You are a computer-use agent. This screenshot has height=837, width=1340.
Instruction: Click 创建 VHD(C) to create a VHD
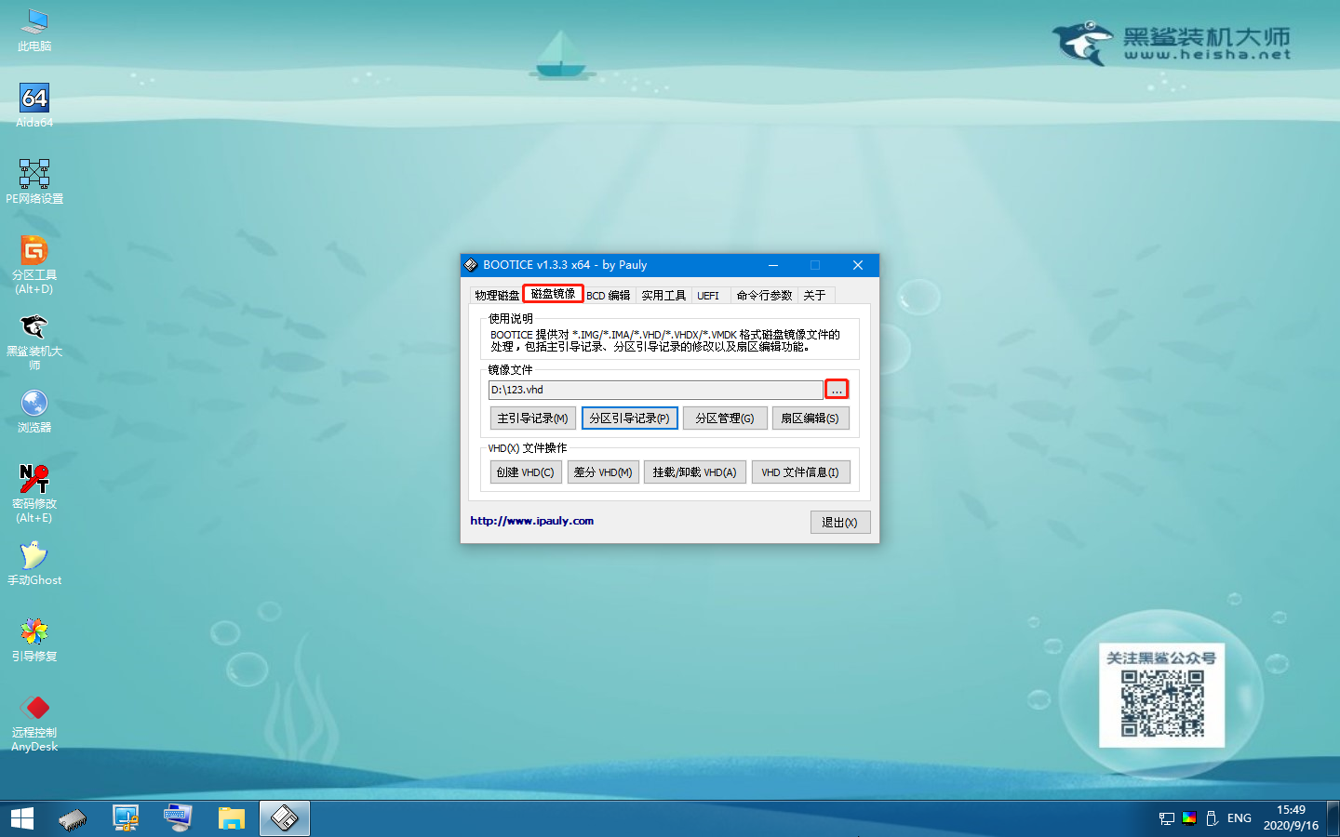526,472
